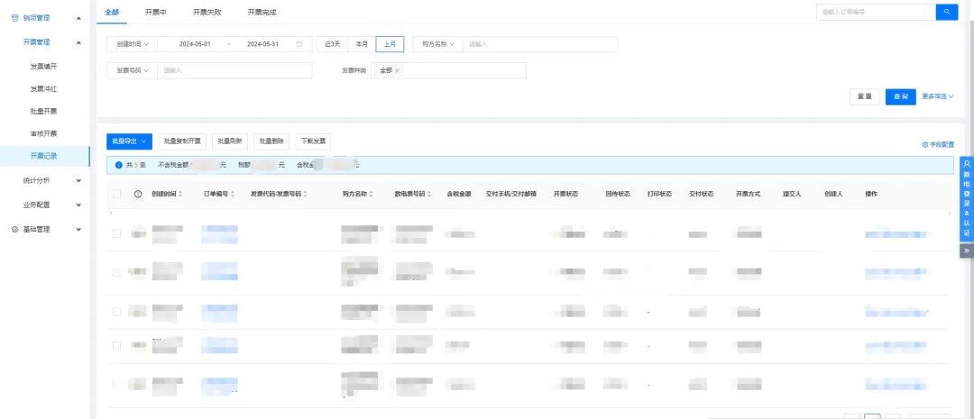Check the first data row checkbox
Viewport: 974px width, 419px height.
(x=116, y=233)
